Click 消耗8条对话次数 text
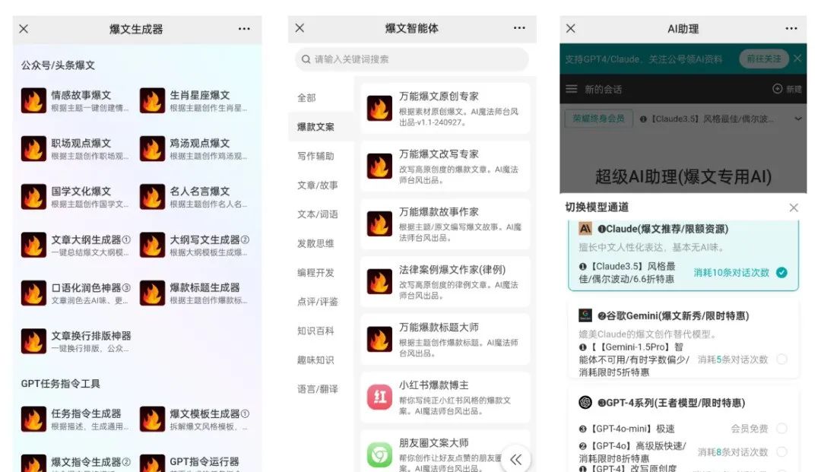 (x=733, y=451)
